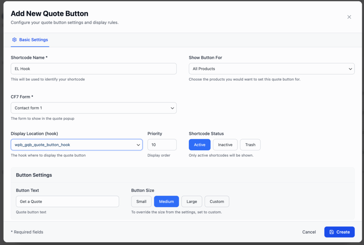
Task: Click the Button Text input field
Action: [x=67, y=201]
